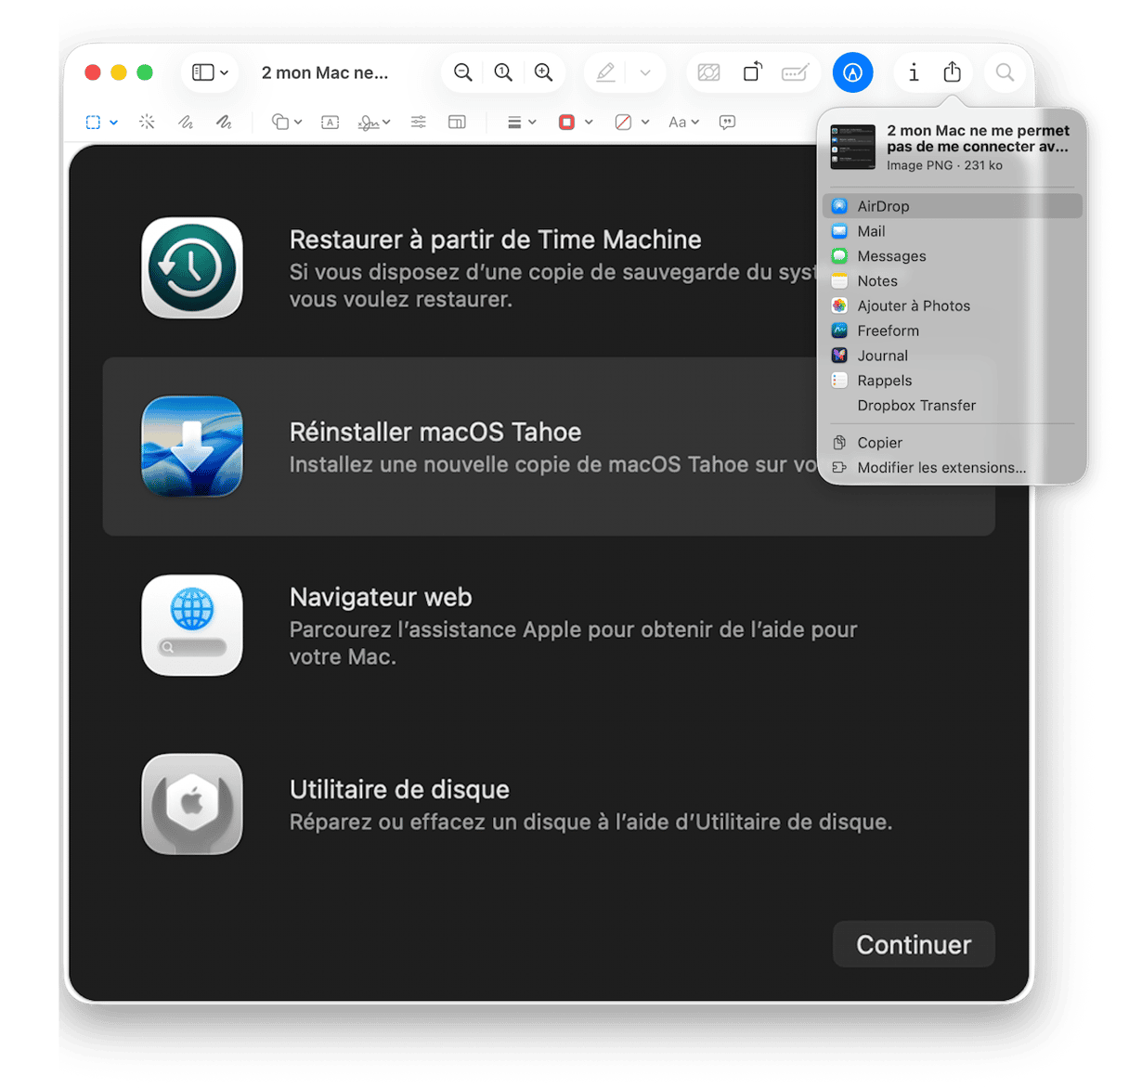This screenshot has height=1088, width=1129.
Task: Share via AirDrop
Action: 953,206
